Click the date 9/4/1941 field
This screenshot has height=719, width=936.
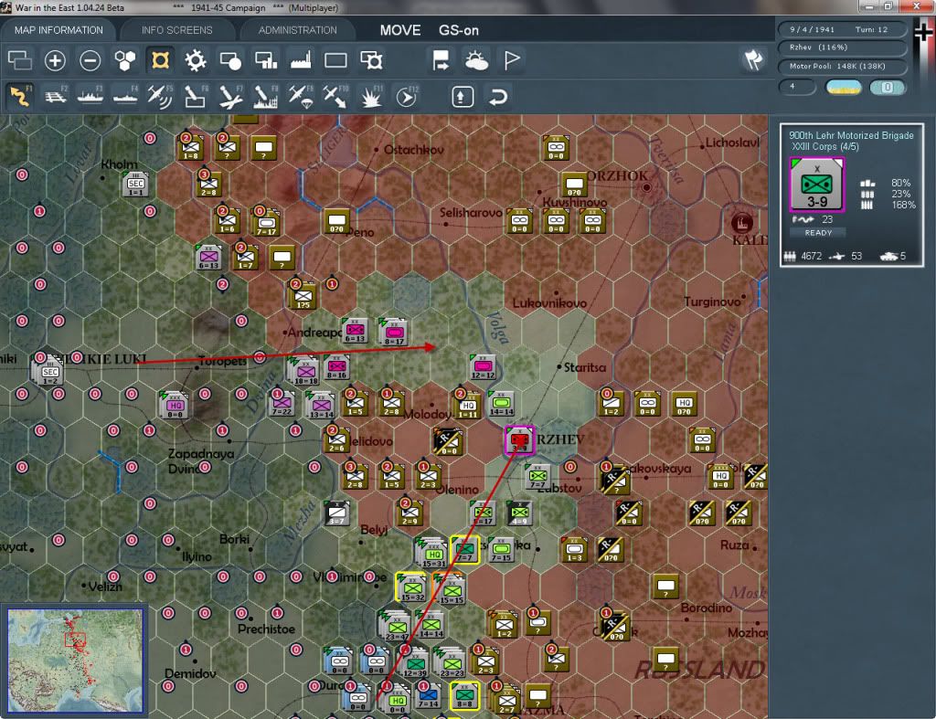pos(812,29)
